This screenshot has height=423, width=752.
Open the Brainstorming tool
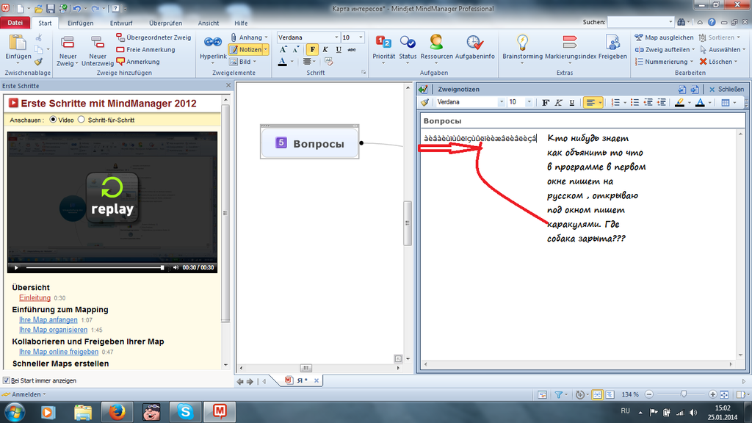(x=522, y=44)
